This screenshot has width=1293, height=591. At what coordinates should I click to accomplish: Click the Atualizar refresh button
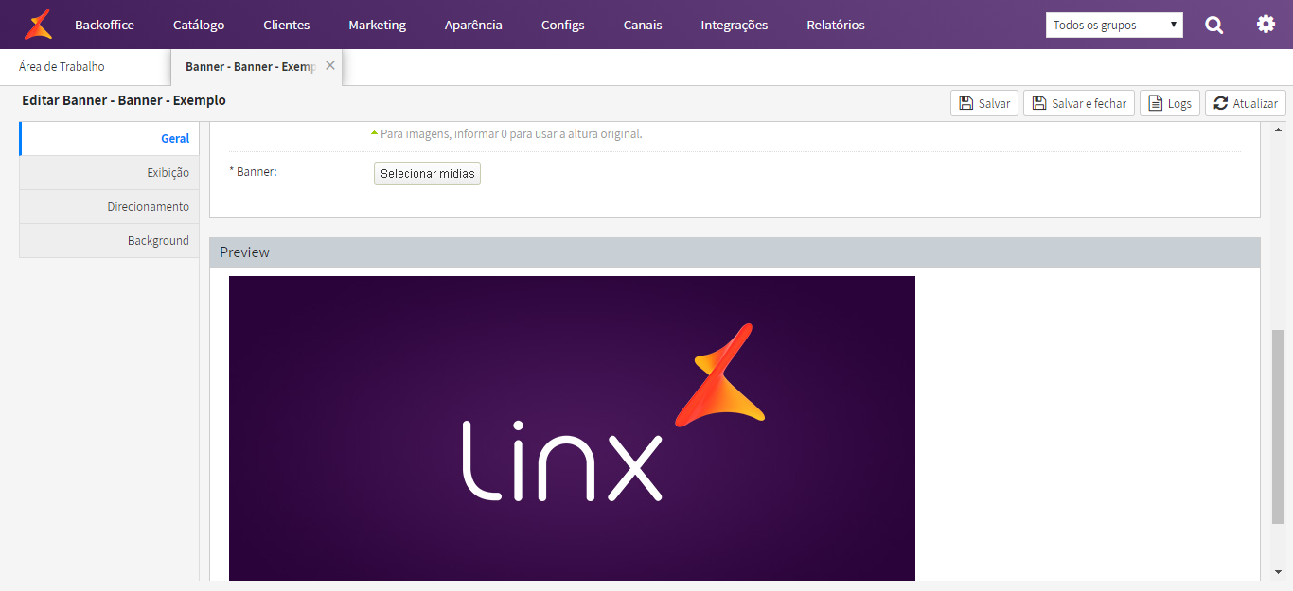click(1246, 103)
